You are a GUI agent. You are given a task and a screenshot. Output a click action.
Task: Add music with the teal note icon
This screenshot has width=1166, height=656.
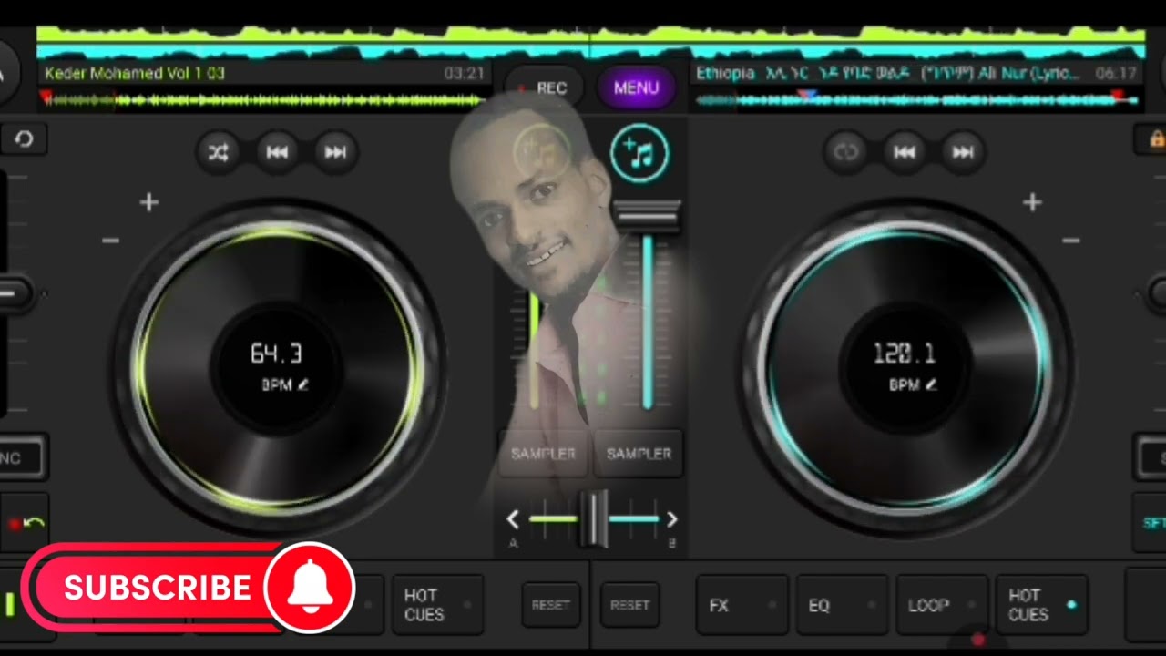(x=639, y=153)
